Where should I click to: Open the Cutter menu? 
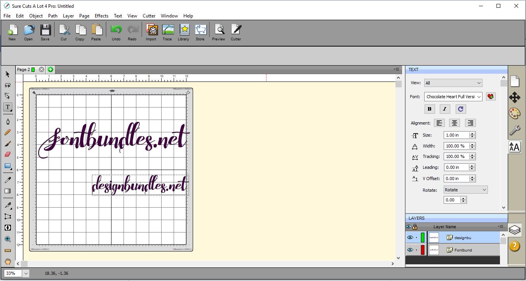click(x=149, y=16)
